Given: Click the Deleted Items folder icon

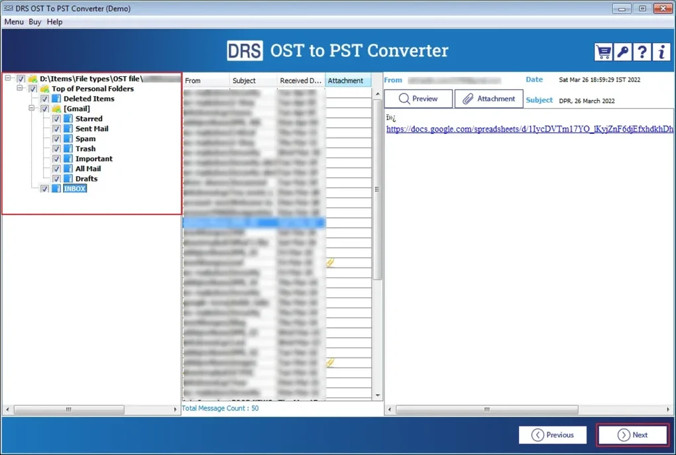Looking at the screenshot, I should 56,99.
